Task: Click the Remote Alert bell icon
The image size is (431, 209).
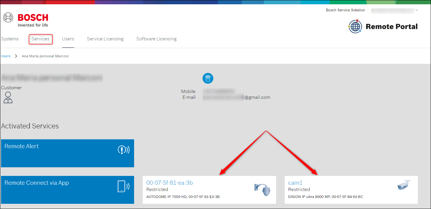Action: (x=124, y=150)
